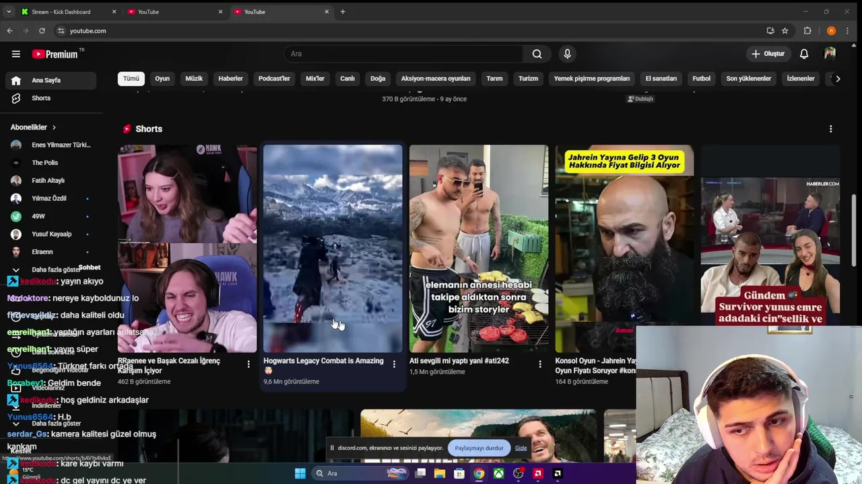The height and width of the screenshot is (484, 862).
Task: Select the Tarım filter chip
Action: tap(494, 79)
